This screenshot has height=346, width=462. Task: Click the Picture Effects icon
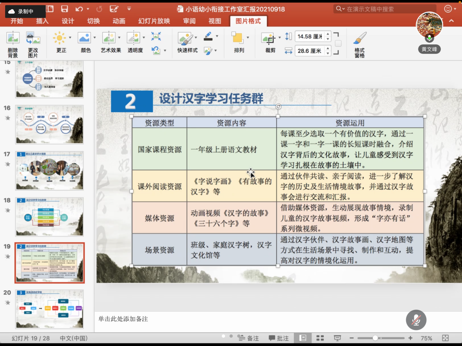(208, 51)
